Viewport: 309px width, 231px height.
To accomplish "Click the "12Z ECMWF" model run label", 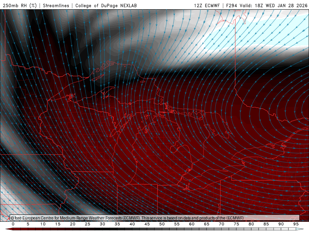I will [207, 5].
